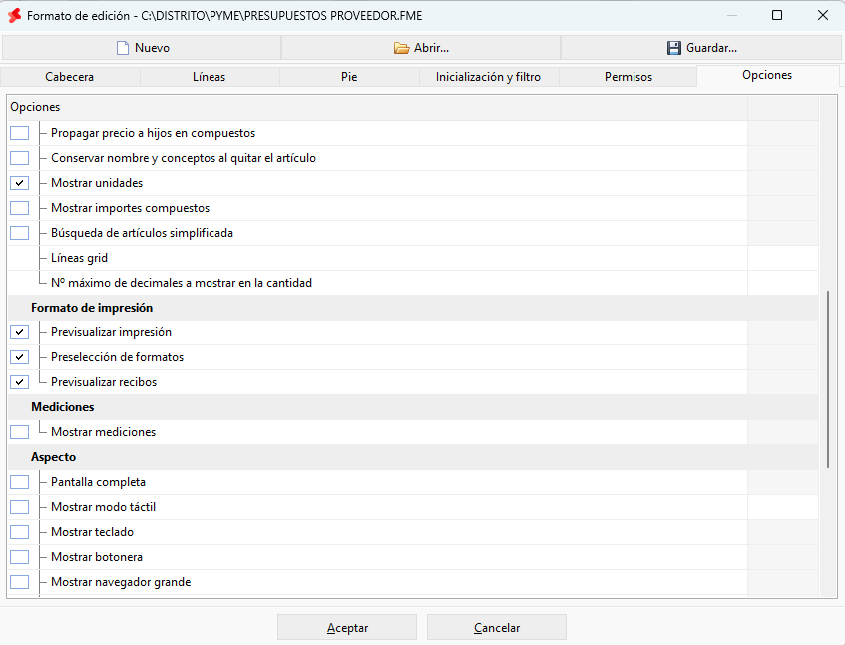Click the Abrir open folder icon

(401, 48)
